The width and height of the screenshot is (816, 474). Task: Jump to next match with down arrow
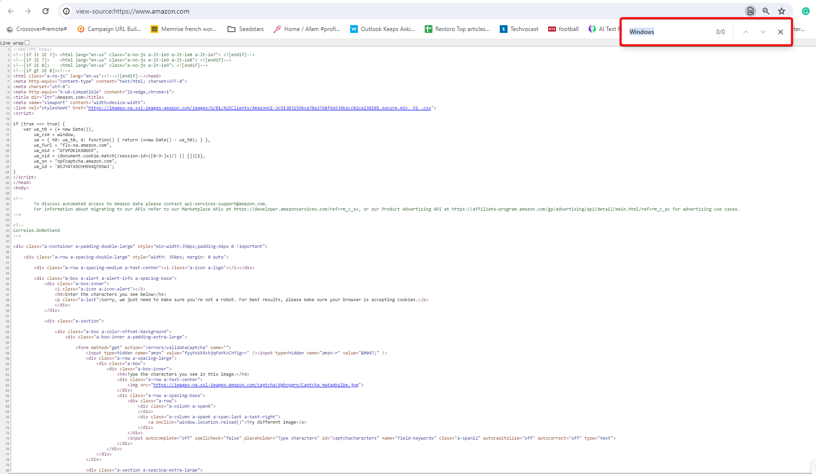click(x=763, y=31)
